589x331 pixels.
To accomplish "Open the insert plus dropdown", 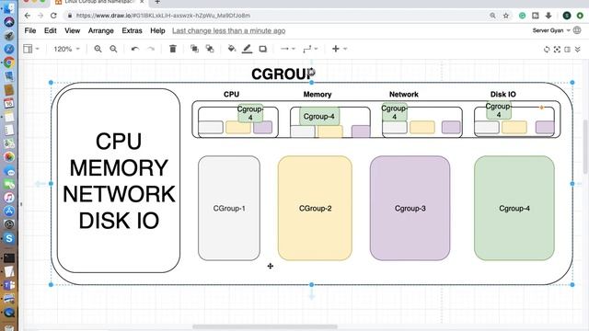I will 340,49.
